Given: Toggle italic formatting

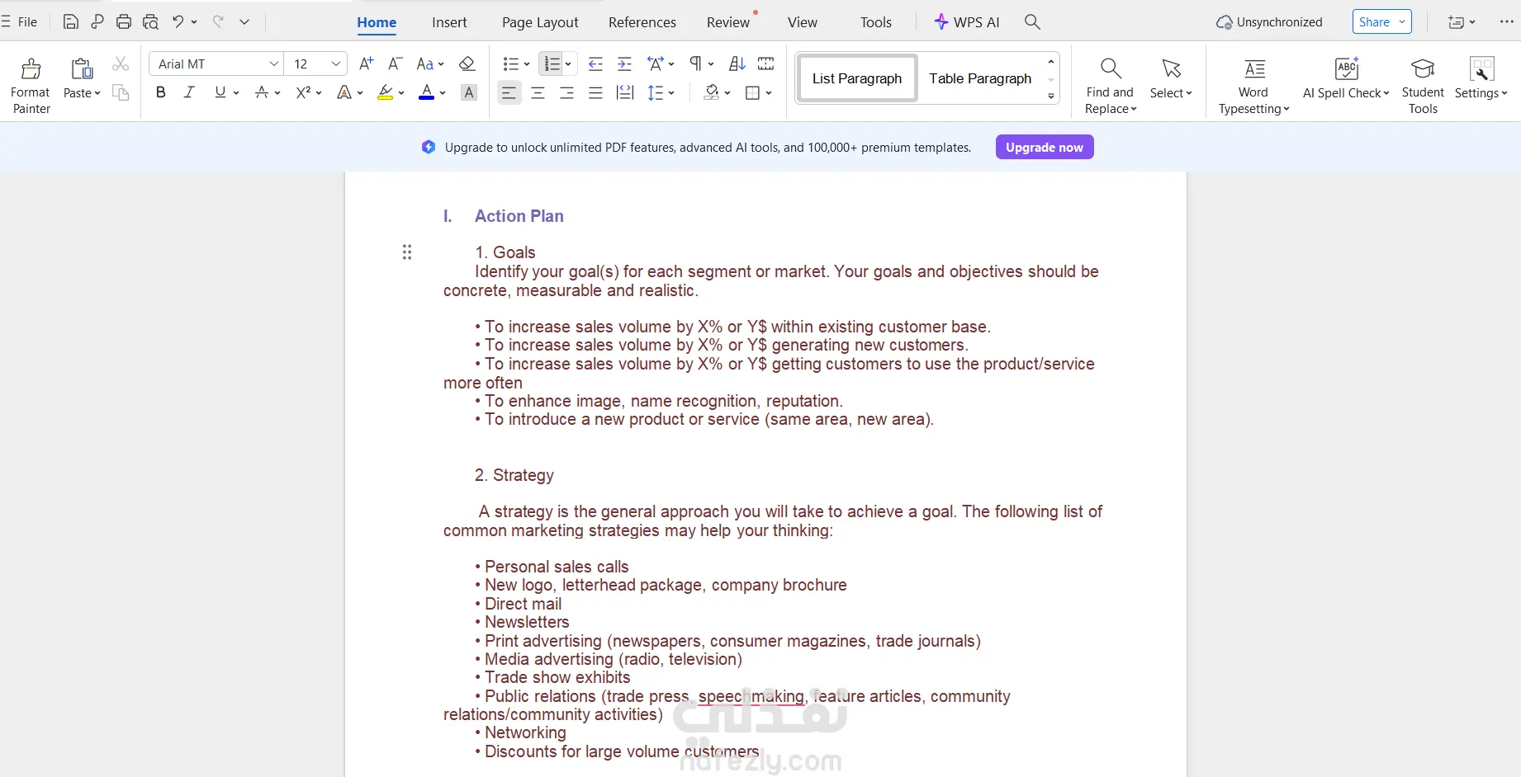Looking at the screenshot, I should click(189, 92).
